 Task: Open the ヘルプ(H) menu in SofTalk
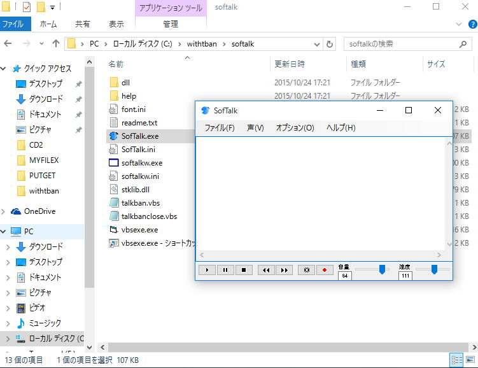coord(341,128)
